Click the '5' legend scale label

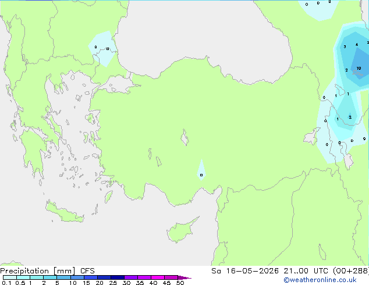coord(57,283)
